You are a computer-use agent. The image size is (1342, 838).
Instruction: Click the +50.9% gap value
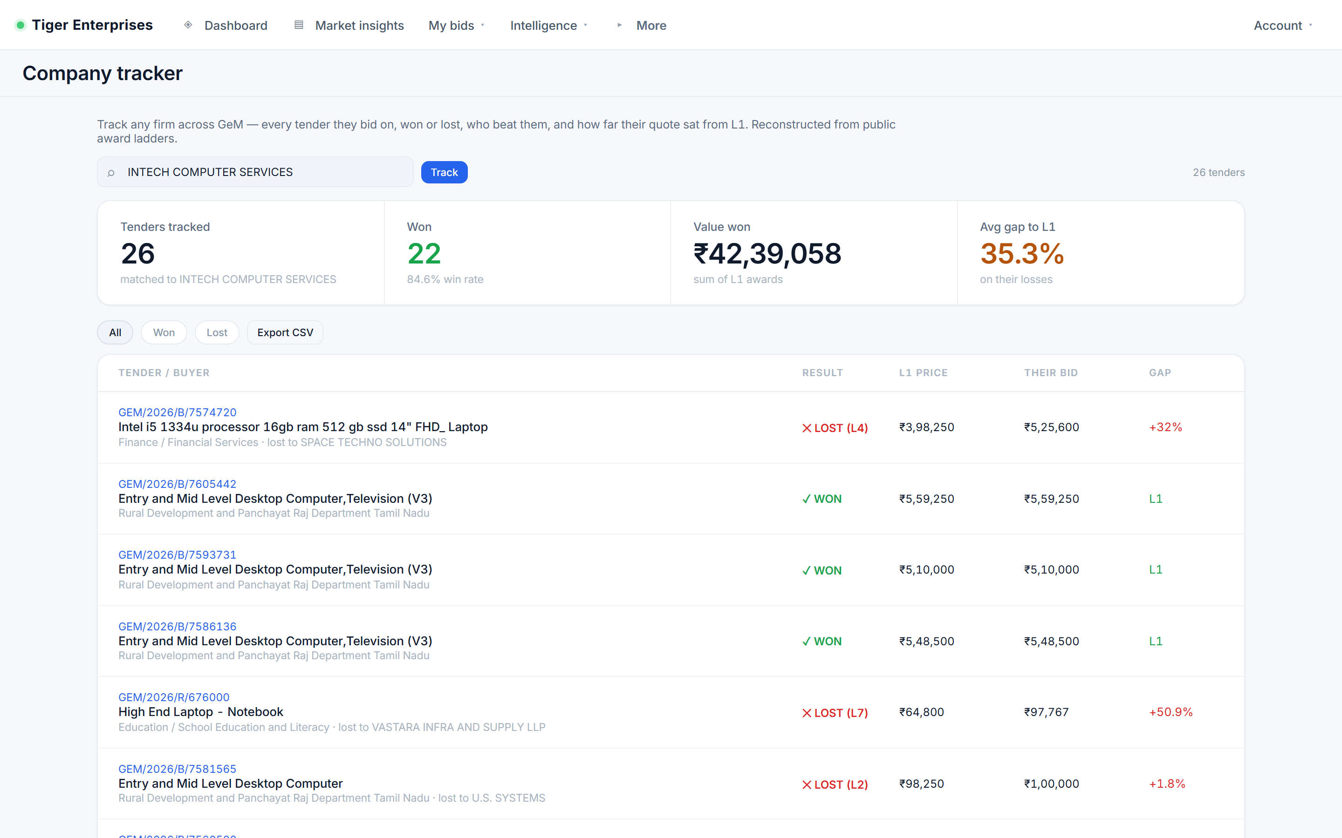[1171, 712]
